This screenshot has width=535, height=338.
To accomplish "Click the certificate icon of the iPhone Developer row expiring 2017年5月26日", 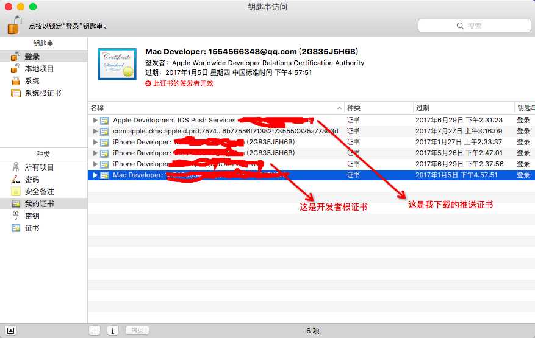I will click(104, 153).
